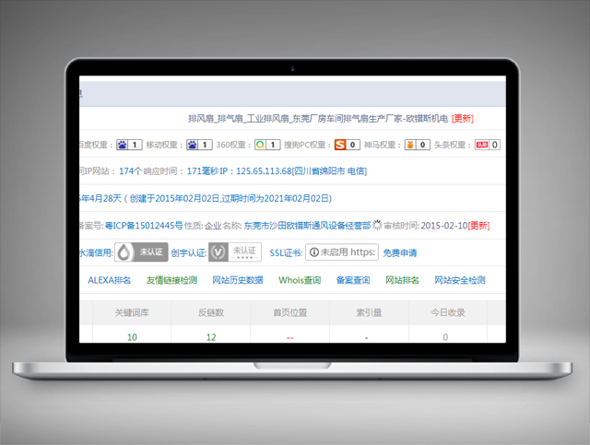Click 企业 nature value
Image resolution: width=590 pixels, height=445 pixels.
click(x=213, y=226)
